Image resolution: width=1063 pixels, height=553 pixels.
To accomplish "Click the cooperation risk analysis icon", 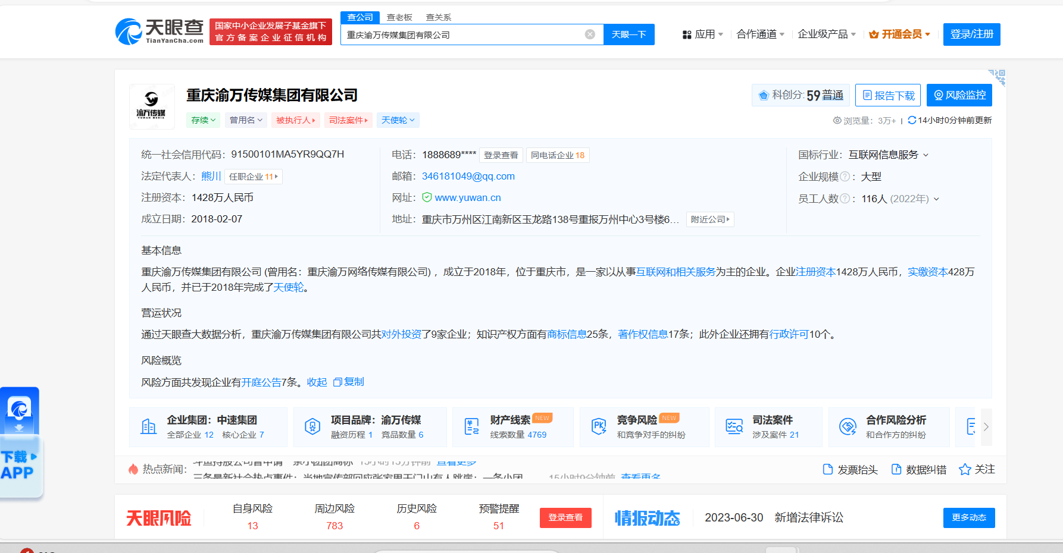I will (848, 426).
